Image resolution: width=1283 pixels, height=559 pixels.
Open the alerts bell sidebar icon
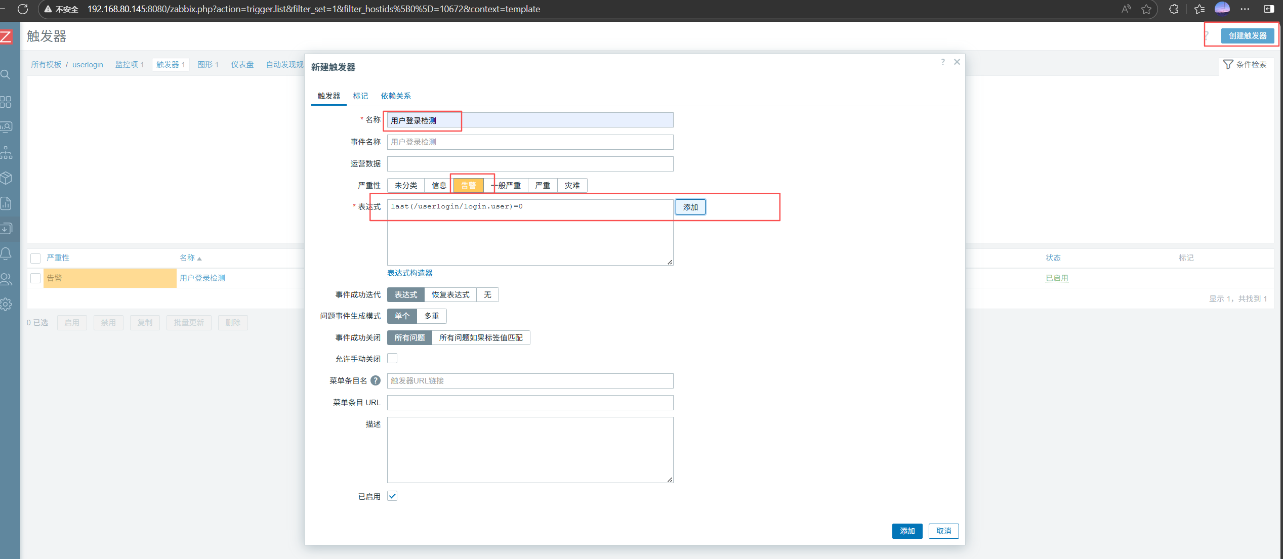(6, 253)
